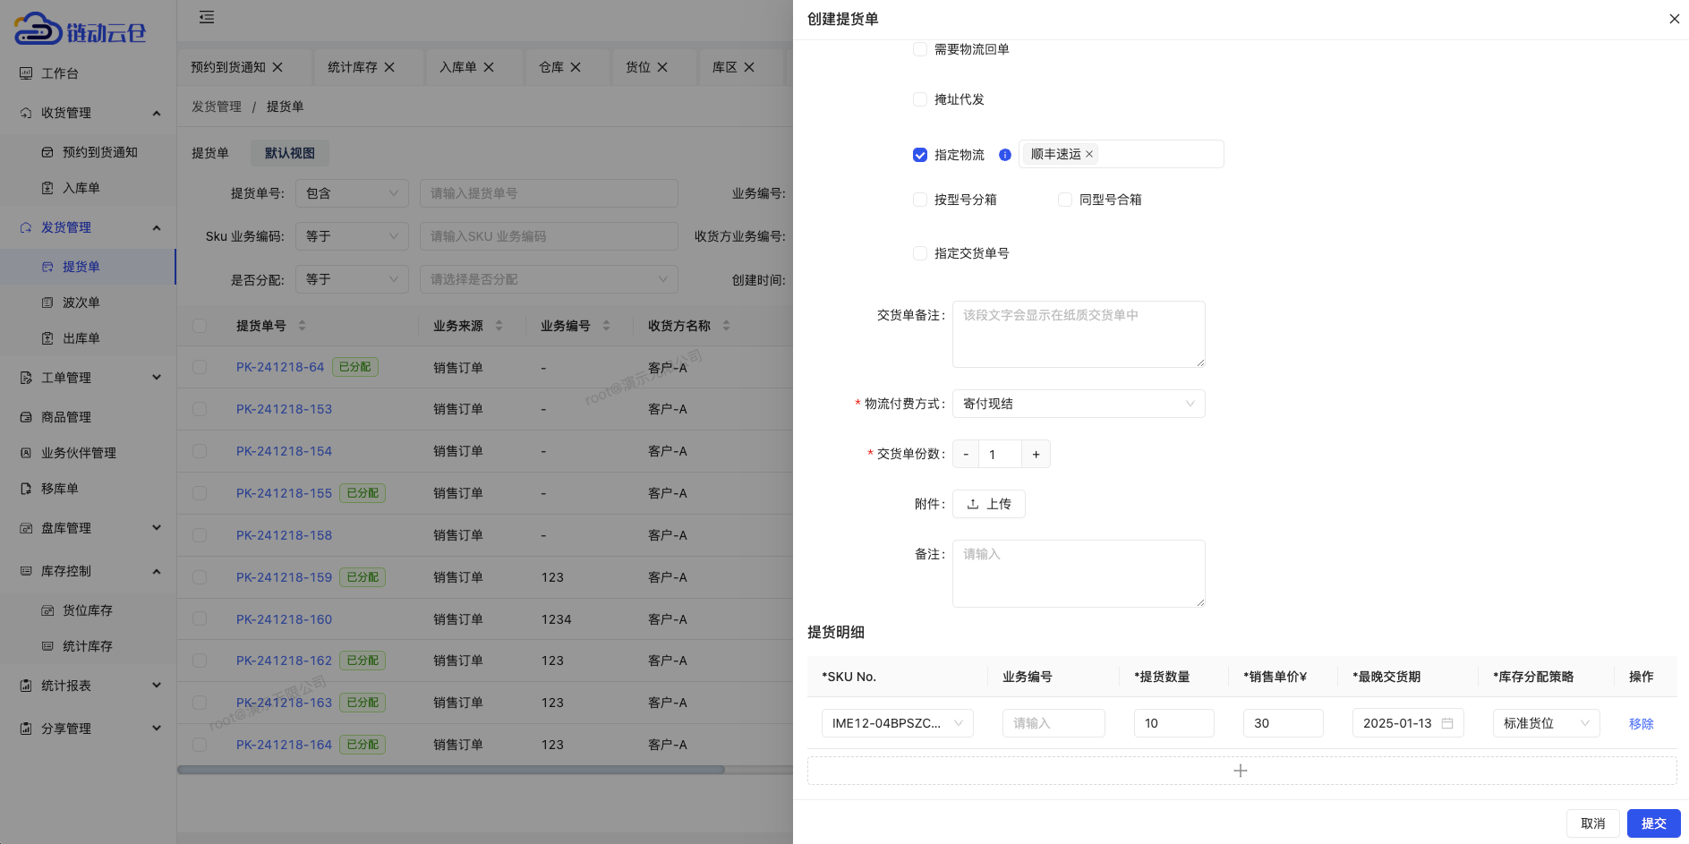Check the 同型号合箱 option
The height and width of the screenshot is (844, 1689).
pos(1065,200)
